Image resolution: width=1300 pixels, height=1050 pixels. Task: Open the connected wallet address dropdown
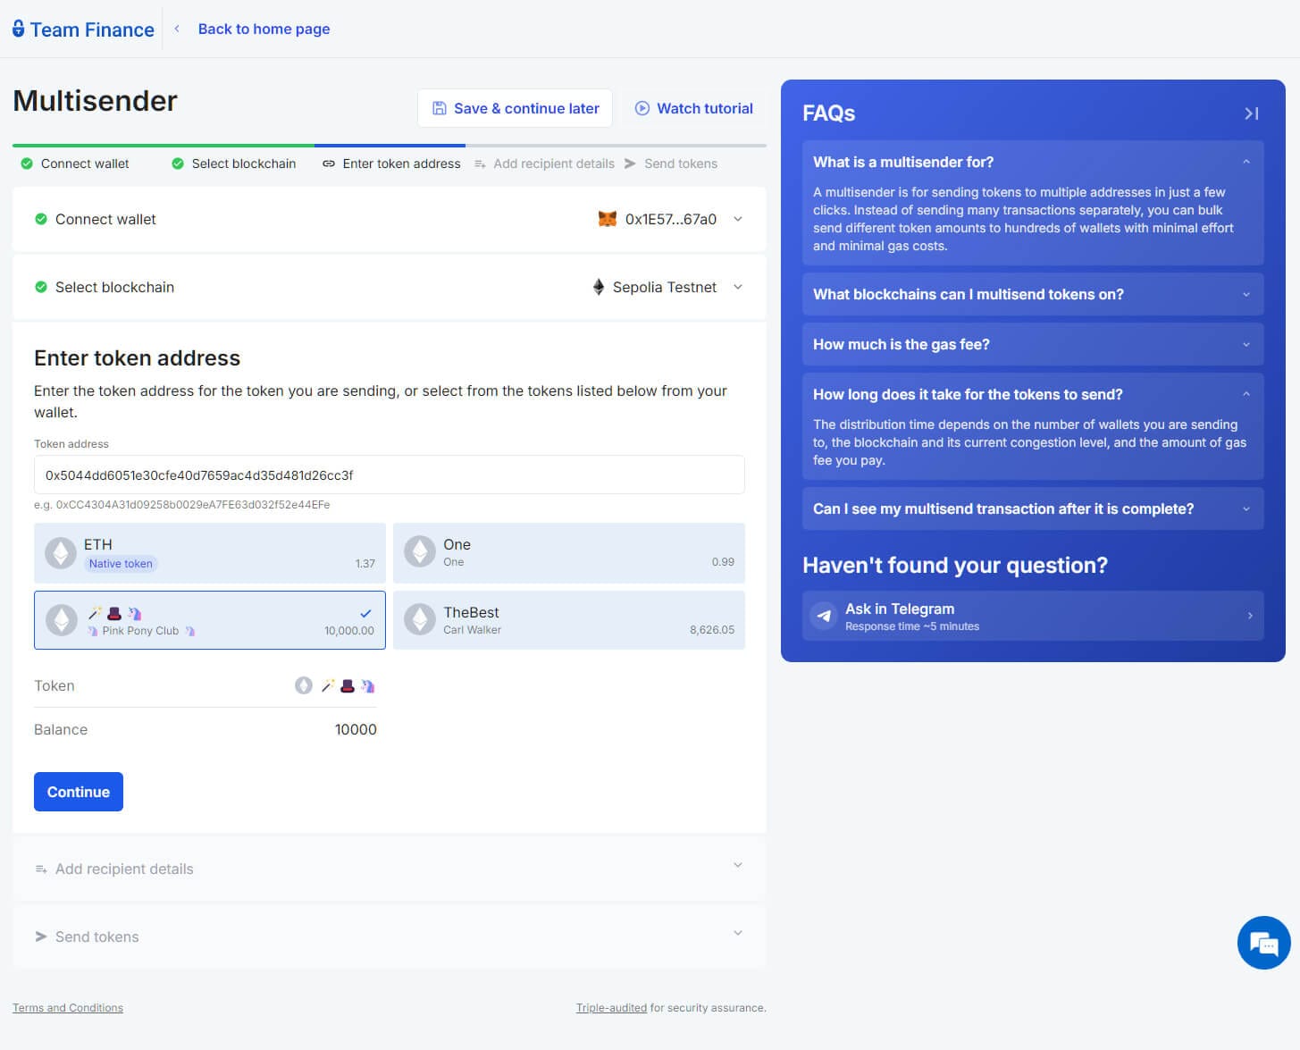[x=737, y=218]
